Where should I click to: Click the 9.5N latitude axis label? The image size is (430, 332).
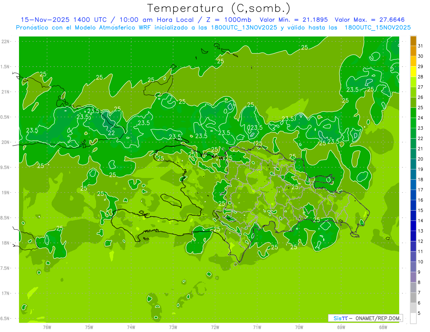click(5, 167)
